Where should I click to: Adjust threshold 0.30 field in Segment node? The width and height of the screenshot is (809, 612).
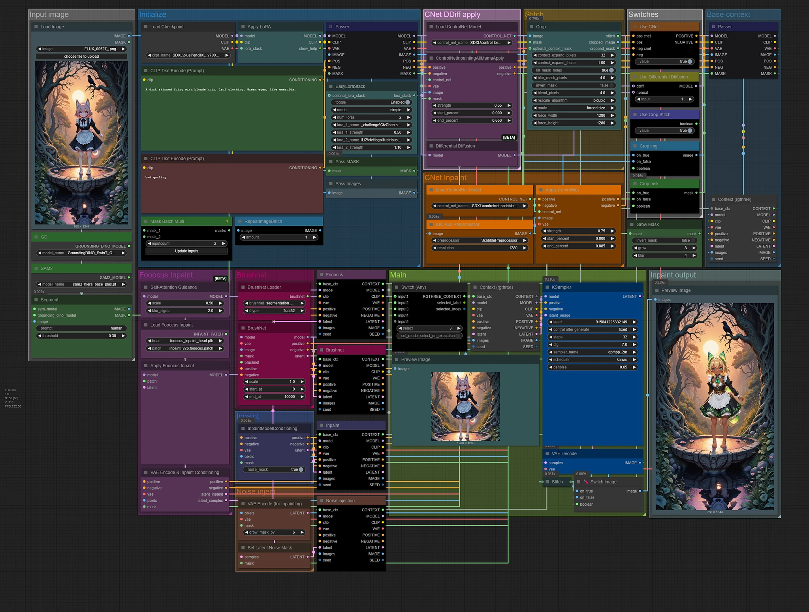81,336
